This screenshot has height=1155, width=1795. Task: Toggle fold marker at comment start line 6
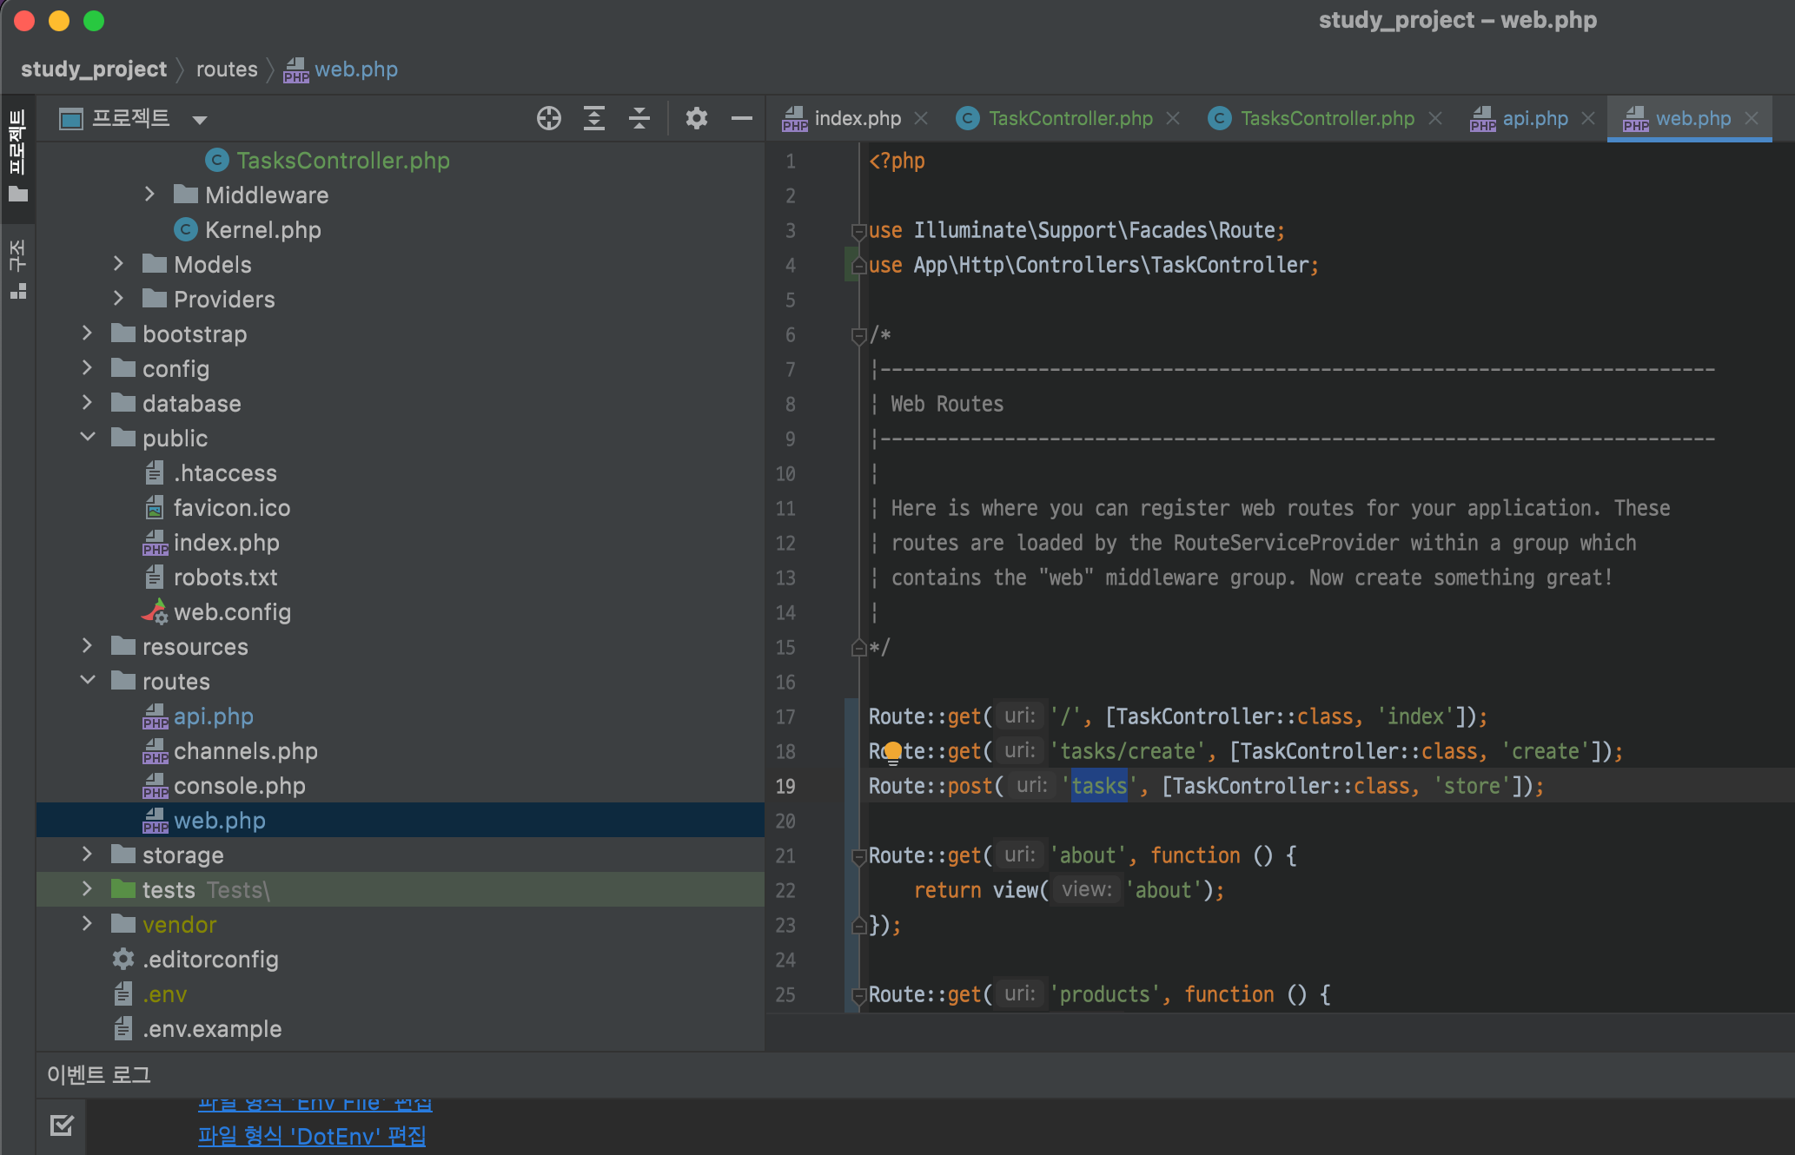(x=859, y=335)
